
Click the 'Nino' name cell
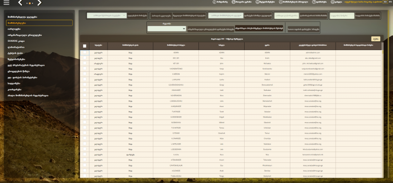click(x=222, y=95)
